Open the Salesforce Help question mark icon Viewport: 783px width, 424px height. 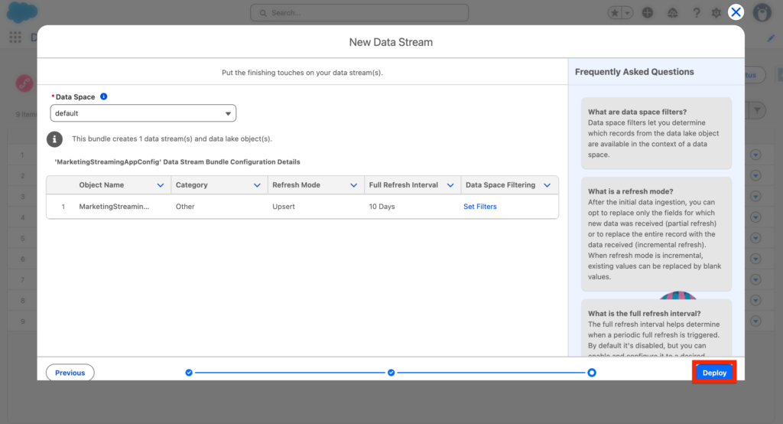[696, 13]
